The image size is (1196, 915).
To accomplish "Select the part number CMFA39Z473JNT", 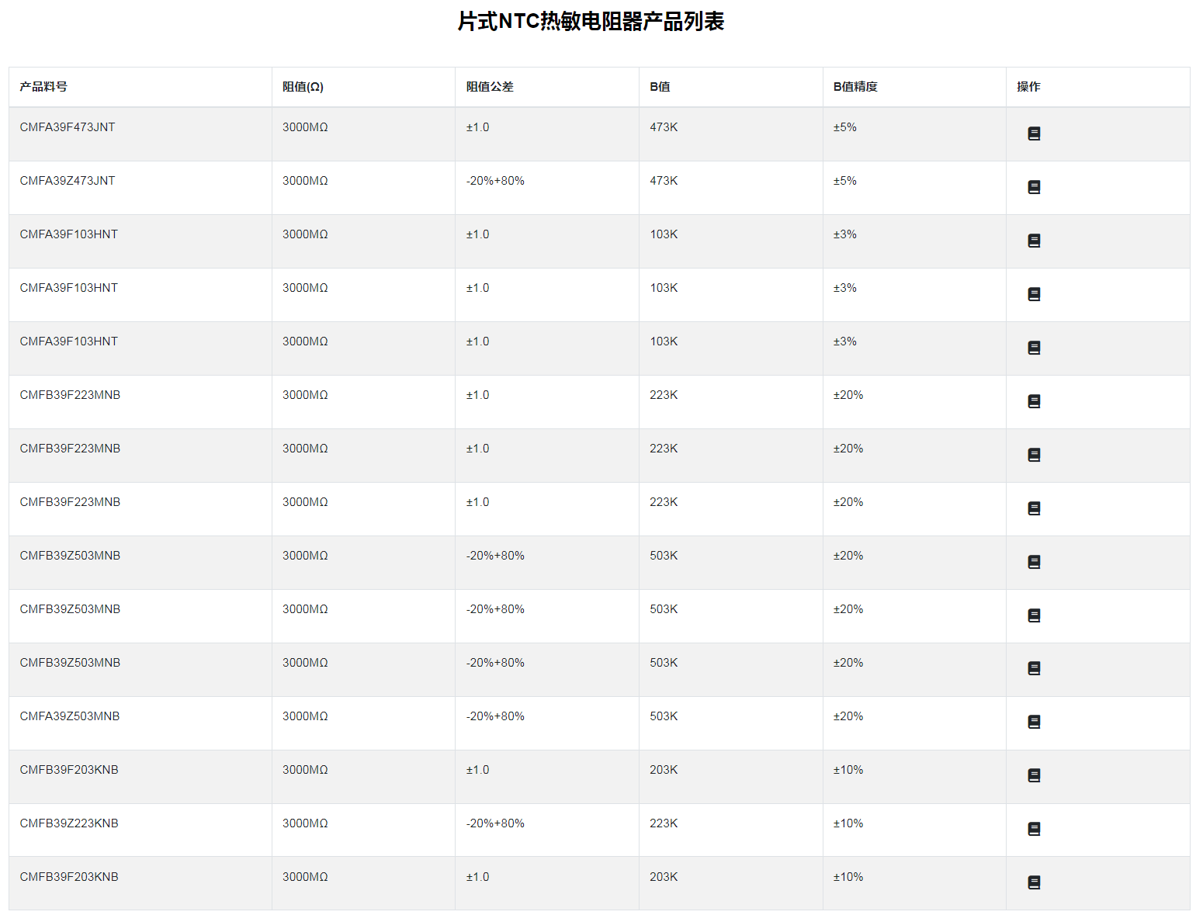I will (x=68, y=181).
